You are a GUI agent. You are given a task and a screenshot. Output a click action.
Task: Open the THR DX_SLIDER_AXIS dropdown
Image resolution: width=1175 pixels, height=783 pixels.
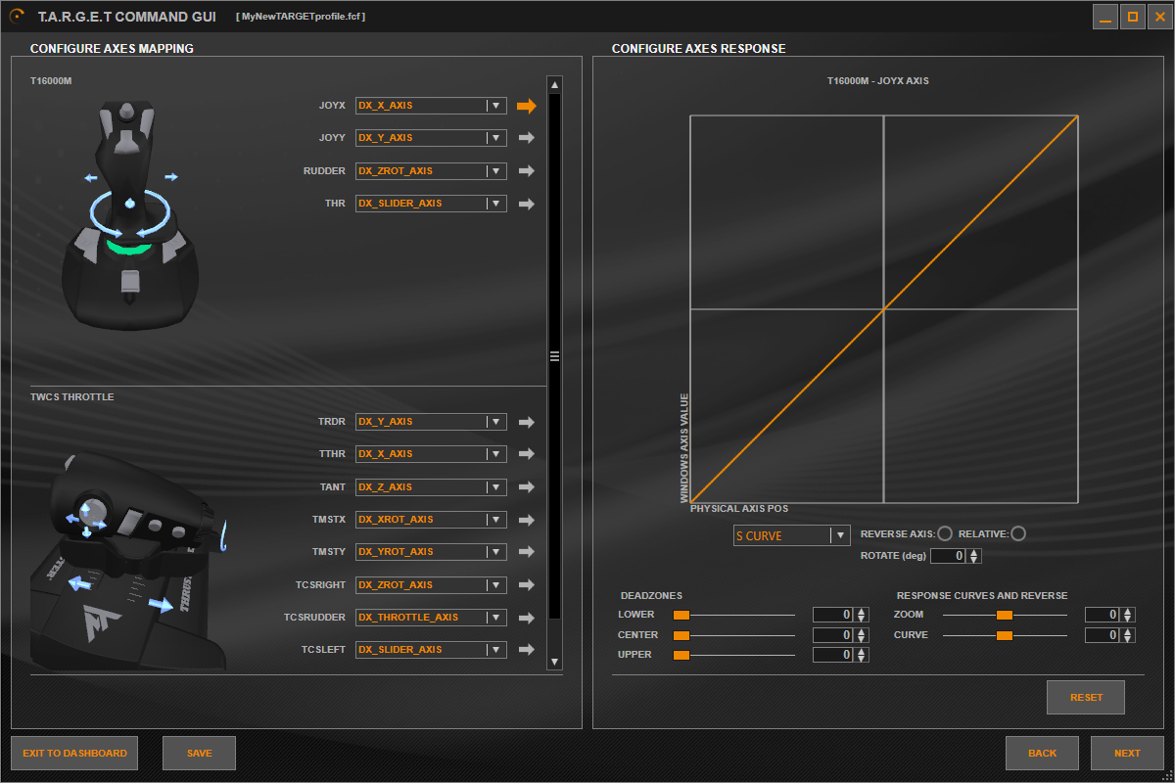pyautogui.click(x=431, y=204)
